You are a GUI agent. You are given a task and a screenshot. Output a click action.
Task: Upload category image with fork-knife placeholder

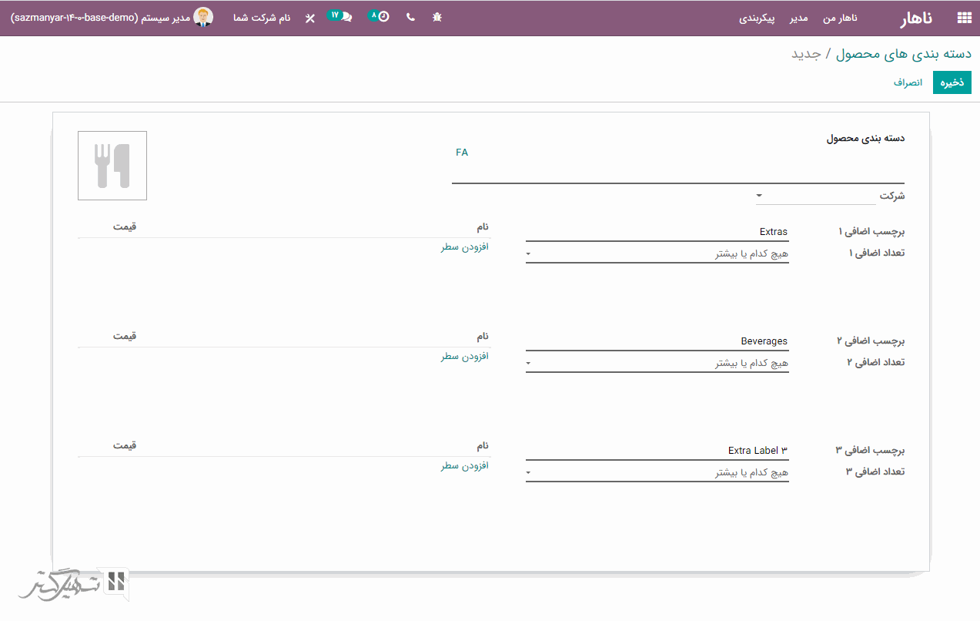(112, 166)
